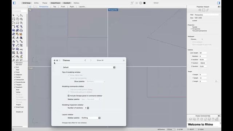Open the Properties panel gear dropdown

[219, 7]
